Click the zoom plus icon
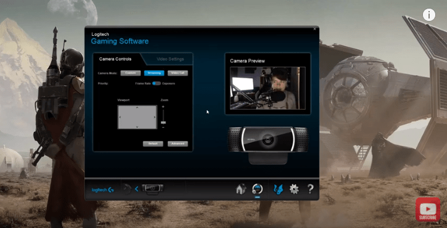The width and height of the screenshot is (447, 228). (x=163, y=107)
